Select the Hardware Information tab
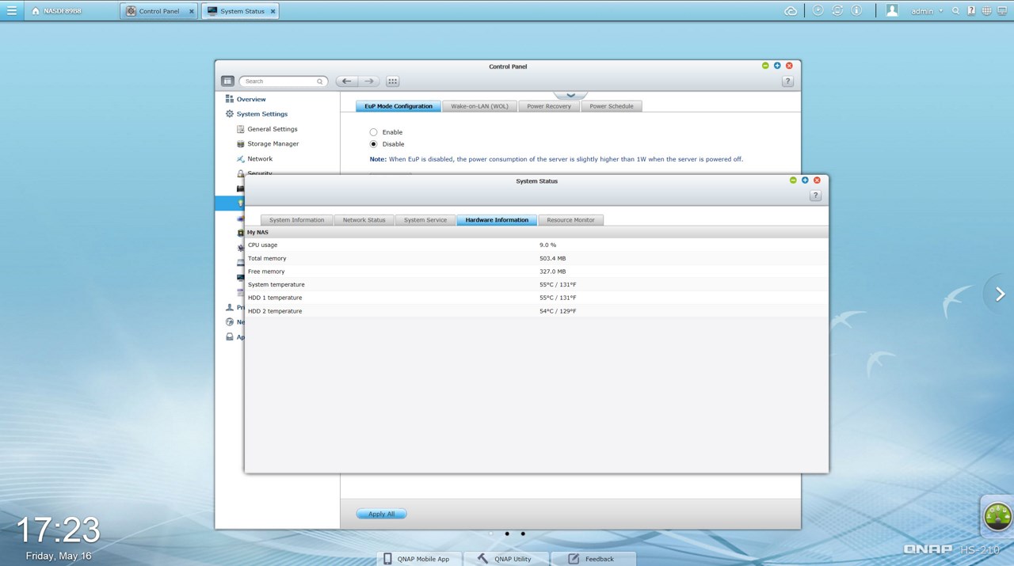 tap(497, 220)
